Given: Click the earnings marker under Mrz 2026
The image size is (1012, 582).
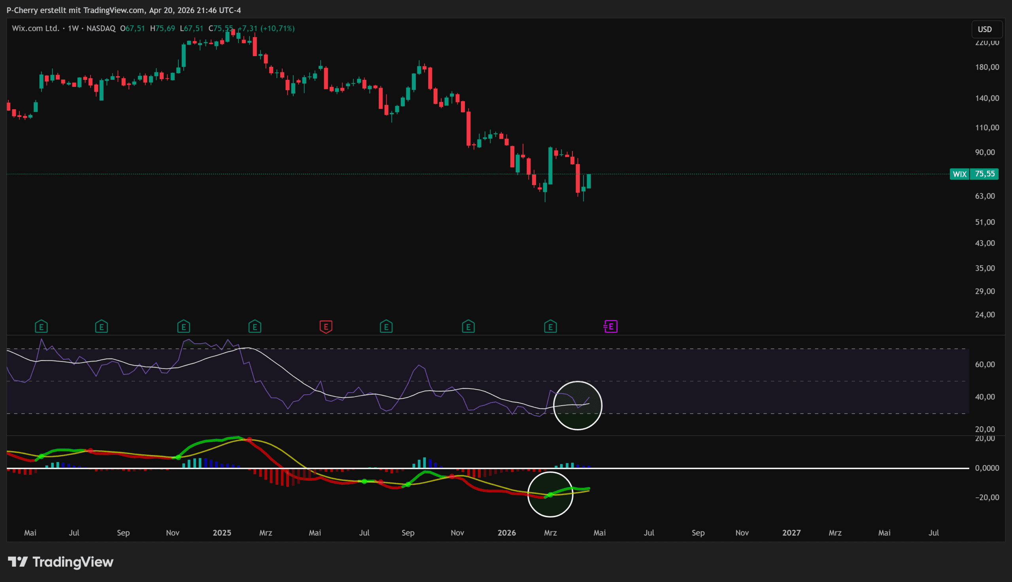Looking at the screenshot, I should point(550,327).
